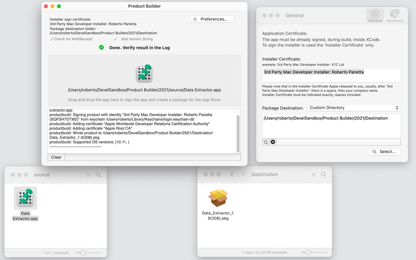Screen dimensions: 416x260
Task: Click the package destination path field
Action: 331,126
